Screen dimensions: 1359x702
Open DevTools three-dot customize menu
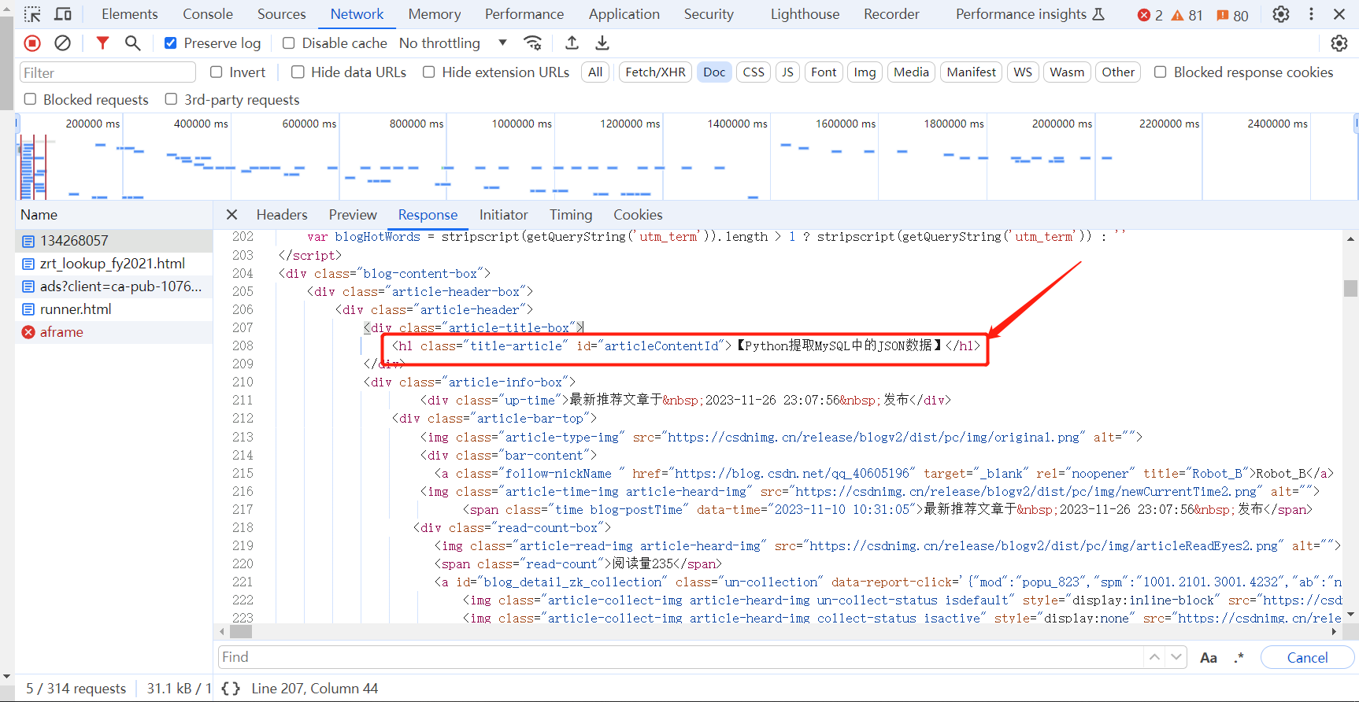click(1311, 14)
